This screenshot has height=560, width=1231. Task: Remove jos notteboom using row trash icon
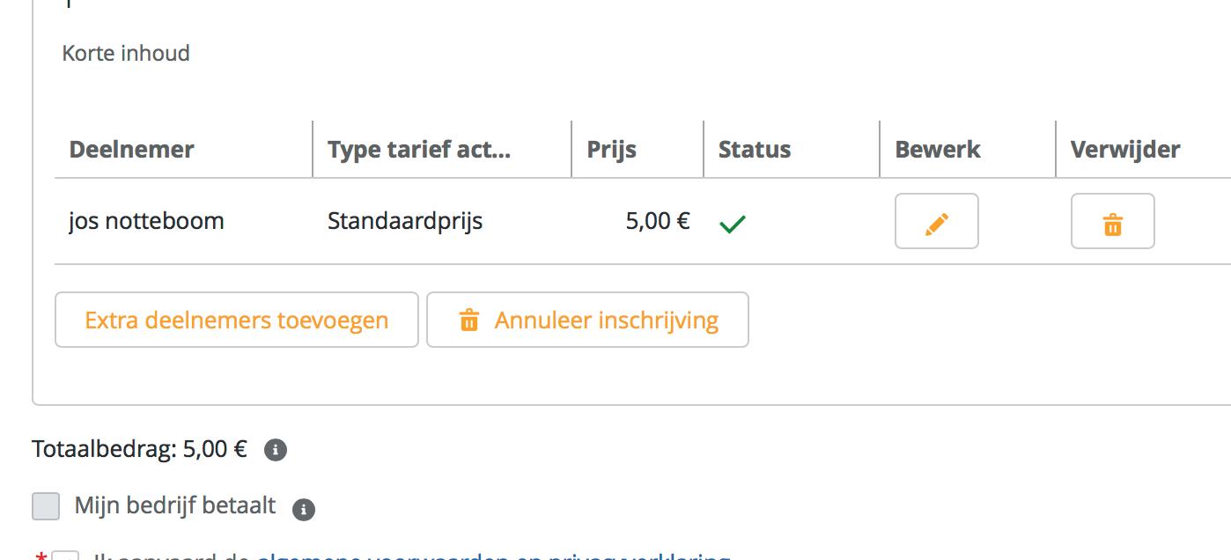click(x=1112, y=221)
